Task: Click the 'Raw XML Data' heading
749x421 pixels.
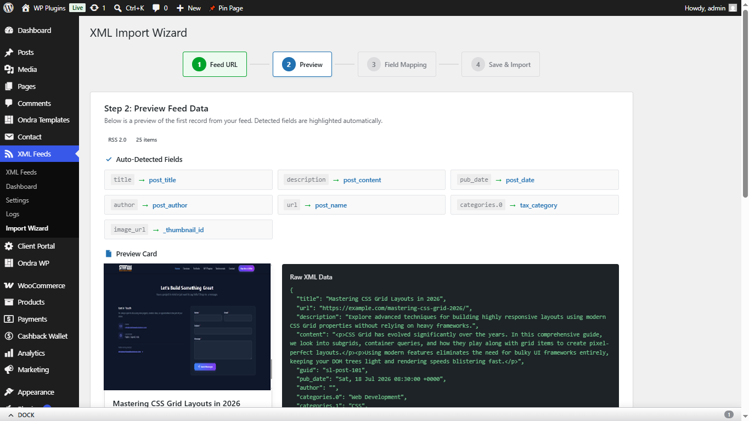Action: [311, 277]
